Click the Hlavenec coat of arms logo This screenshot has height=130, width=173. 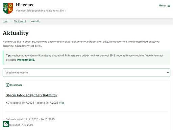pyautogui.click(x=8, y=8)
